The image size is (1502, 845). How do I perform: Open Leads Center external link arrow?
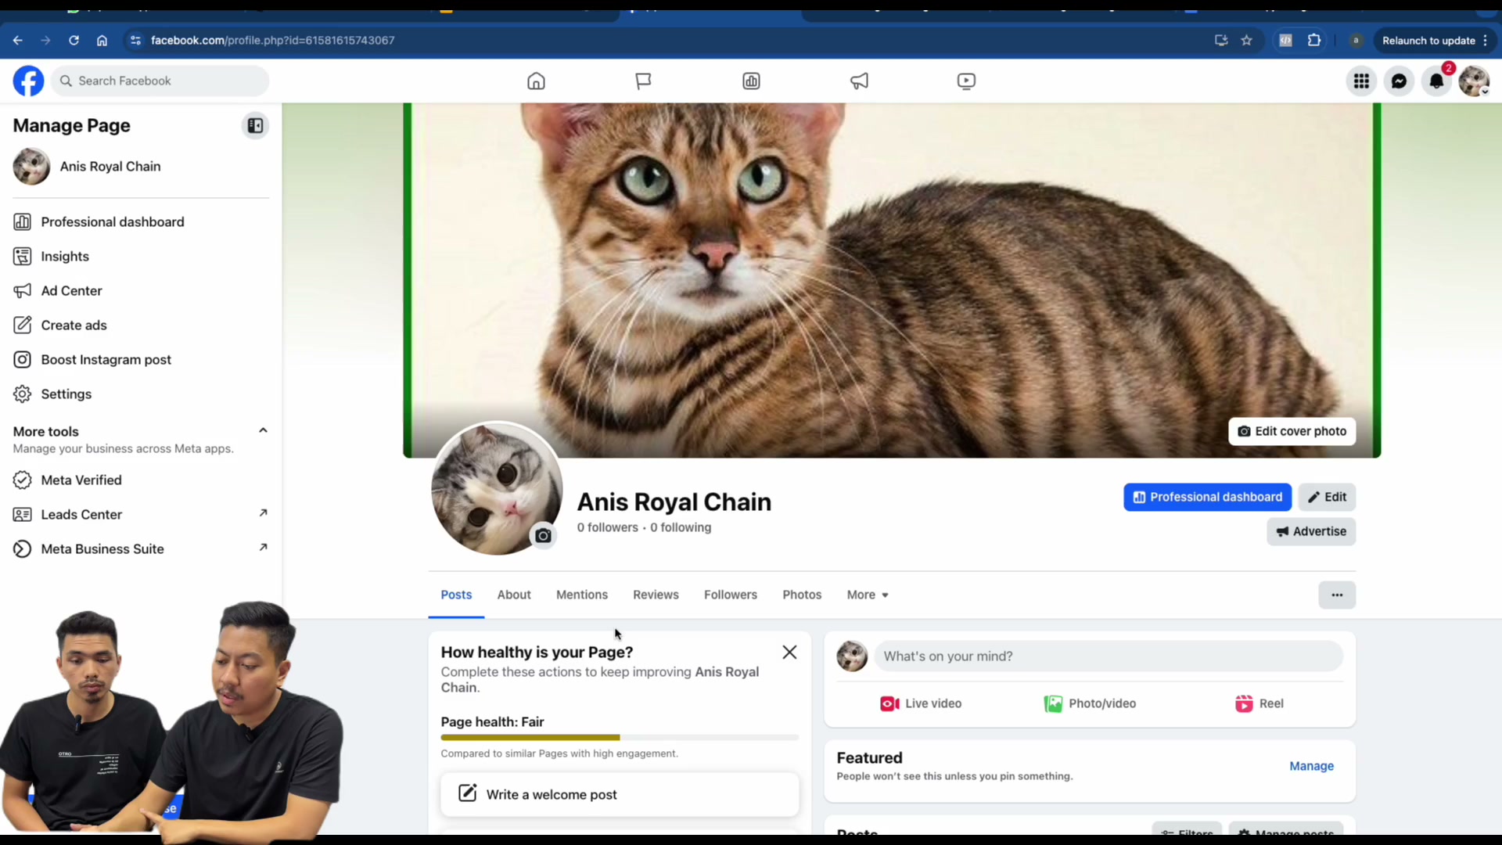(x=263, y=513)
